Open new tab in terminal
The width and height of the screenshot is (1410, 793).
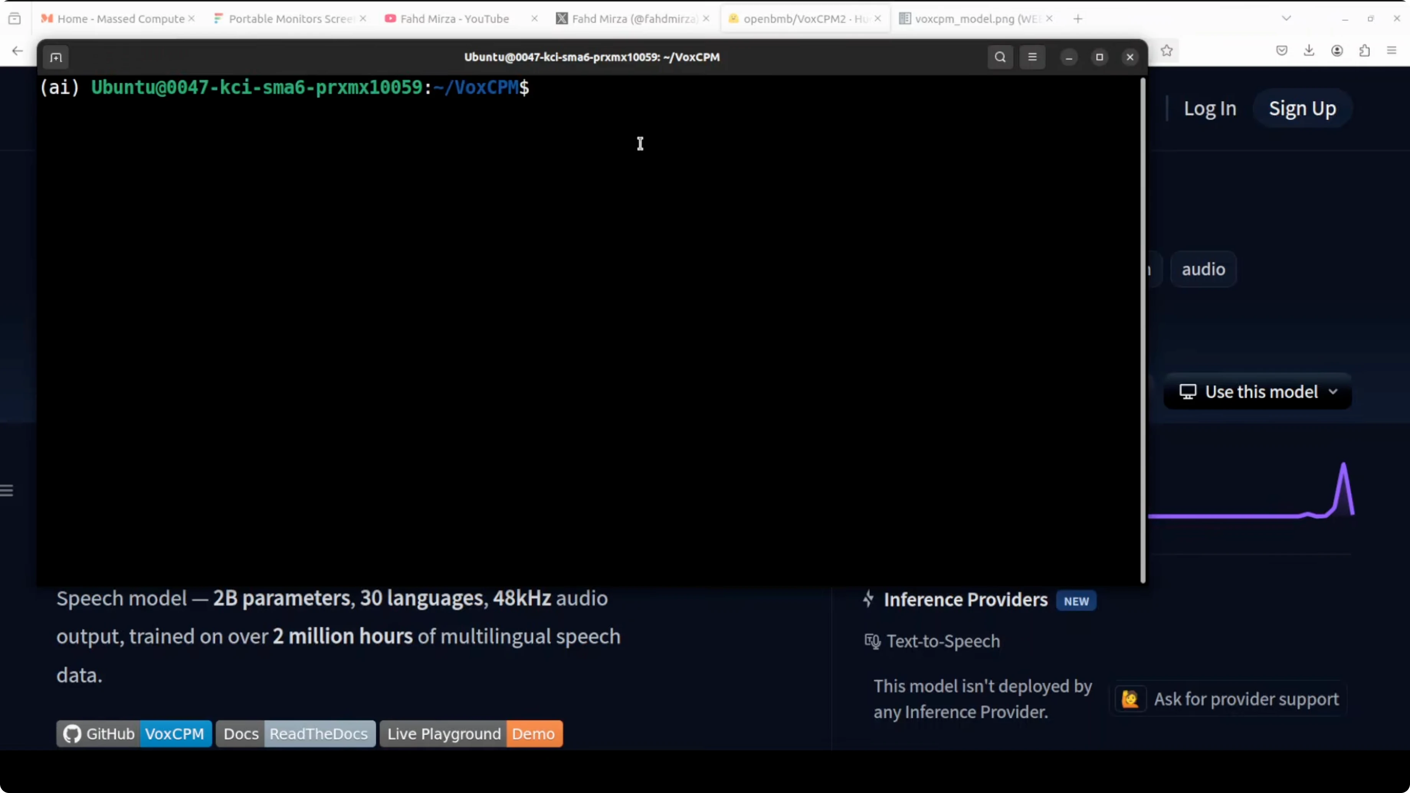56,57
